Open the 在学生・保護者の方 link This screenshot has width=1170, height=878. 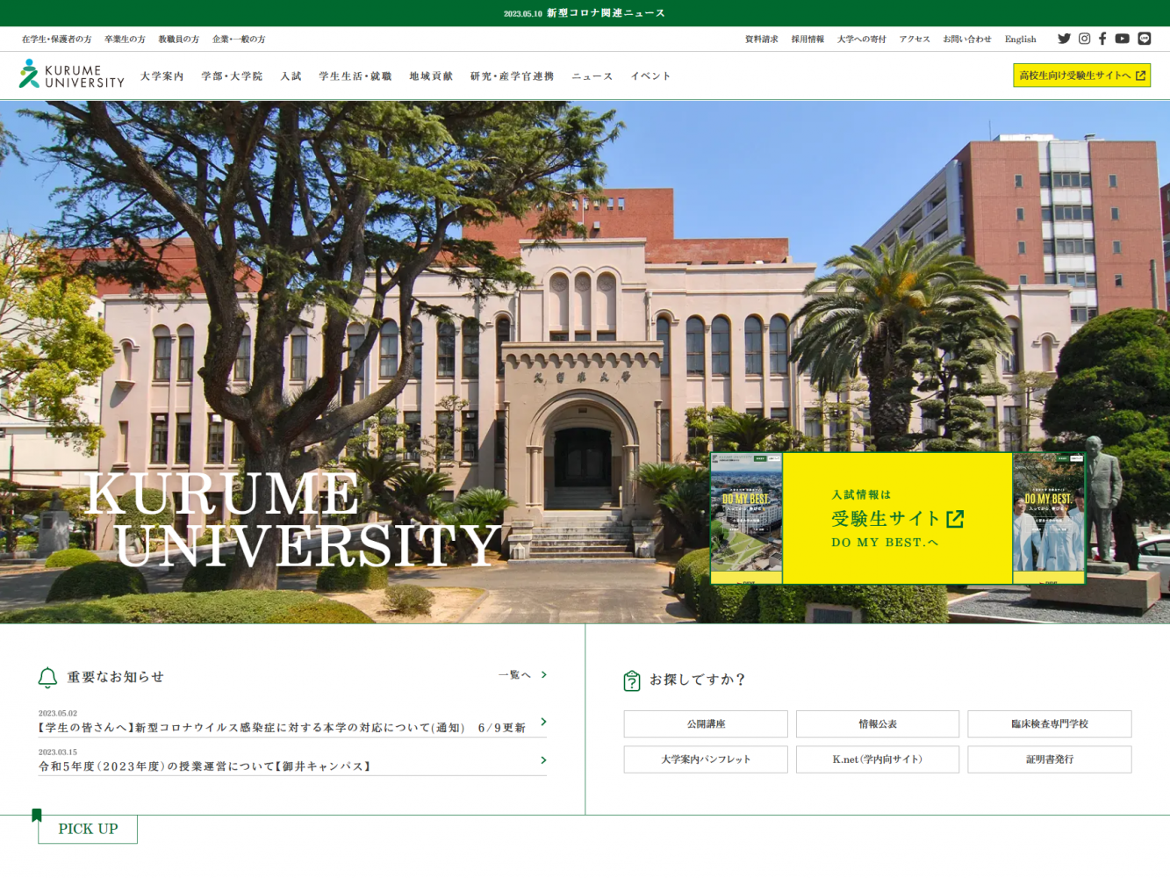tap(56, 40)
